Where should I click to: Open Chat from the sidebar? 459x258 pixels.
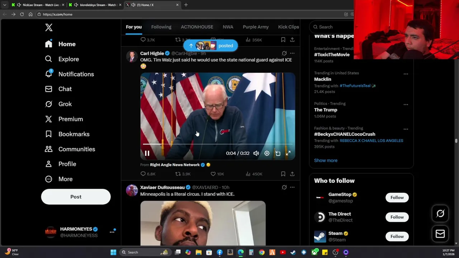pyautogui.click(x=58, y=89)
